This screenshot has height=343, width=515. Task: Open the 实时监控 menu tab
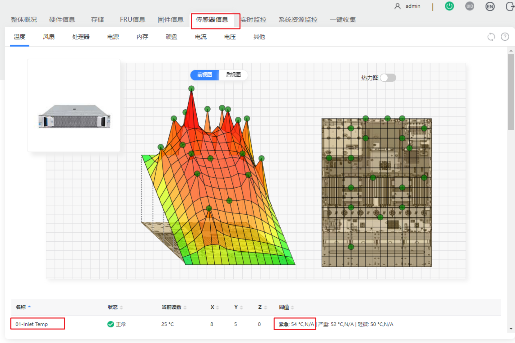point(253,20)
